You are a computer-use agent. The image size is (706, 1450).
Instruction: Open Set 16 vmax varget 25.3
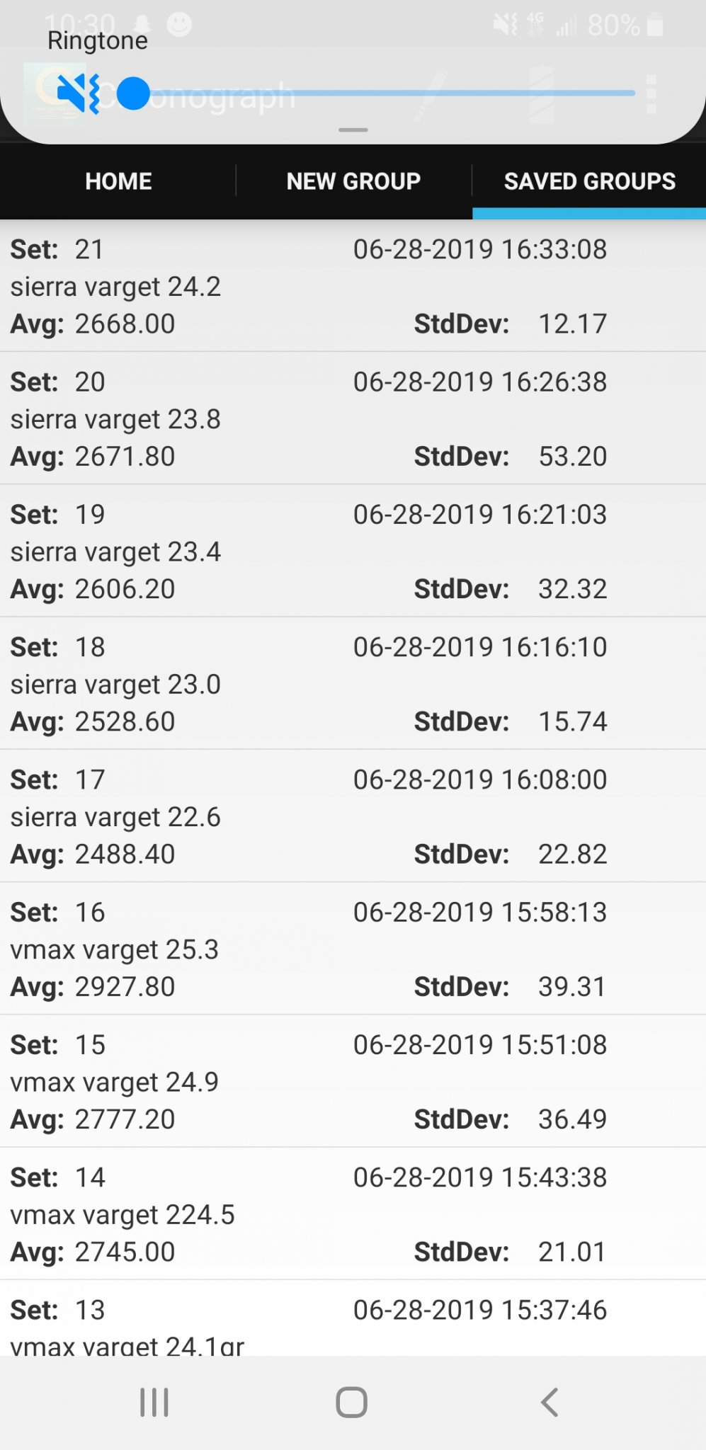coord(353,949)
